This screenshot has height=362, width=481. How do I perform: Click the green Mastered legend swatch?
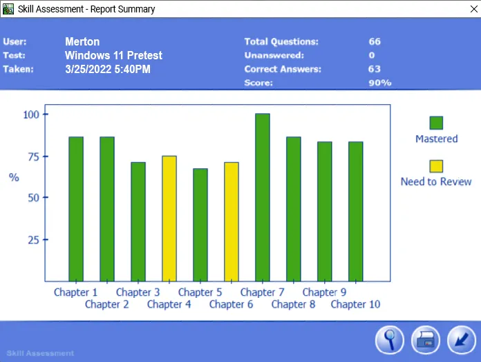(436, 123)
